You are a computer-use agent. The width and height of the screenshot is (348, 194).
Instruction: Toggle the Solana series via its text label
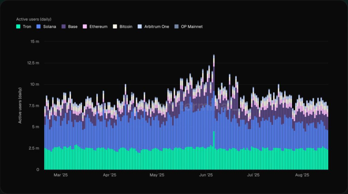pyautogui.click(x=49, y=27)
